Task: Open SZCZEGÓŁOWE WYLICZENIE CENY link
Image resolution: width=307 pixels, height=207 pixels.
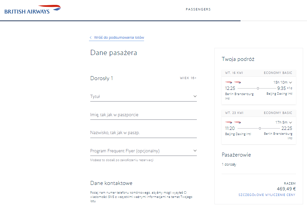Action: [267, 195]
